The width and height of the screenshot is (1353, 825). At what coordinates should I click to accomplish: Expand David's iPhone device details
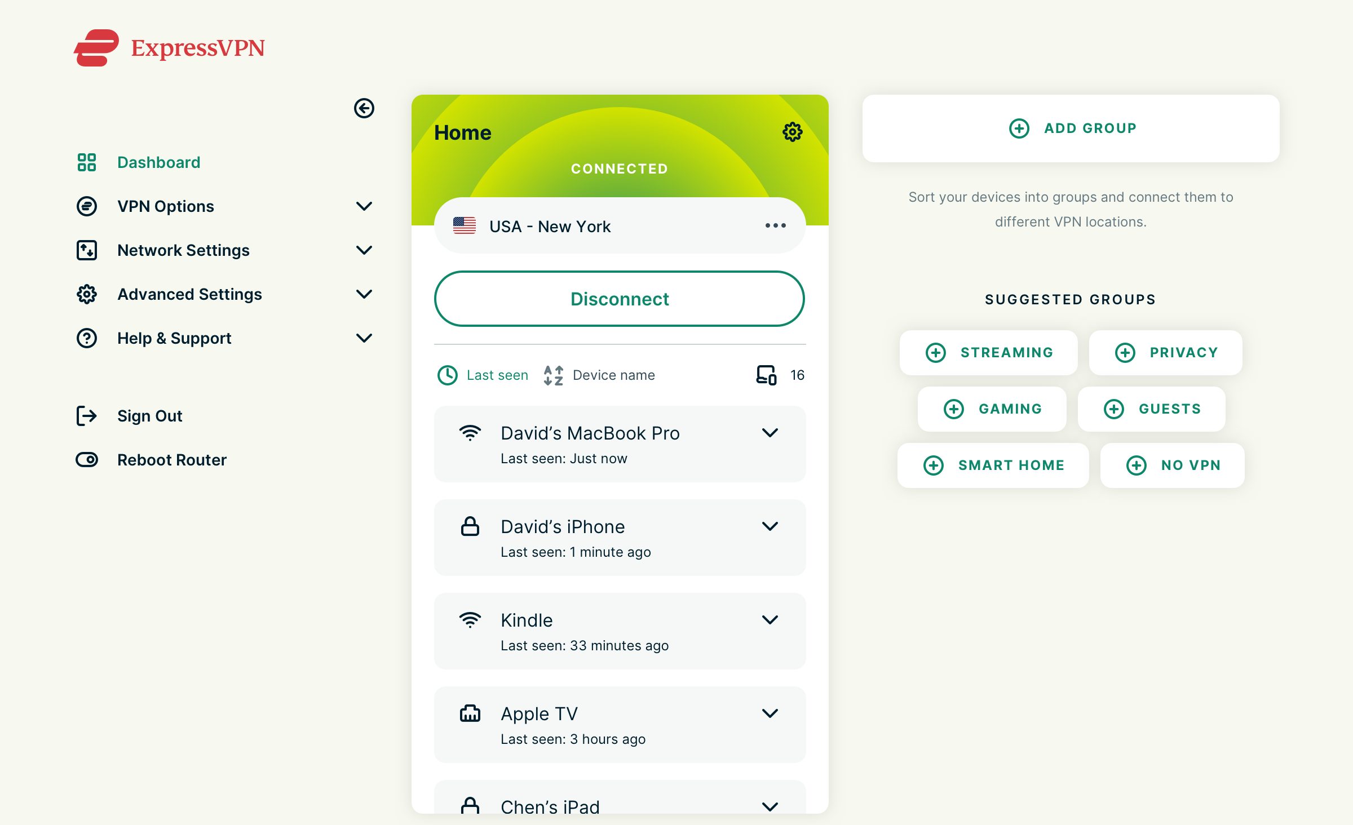(x=770, y=526)
